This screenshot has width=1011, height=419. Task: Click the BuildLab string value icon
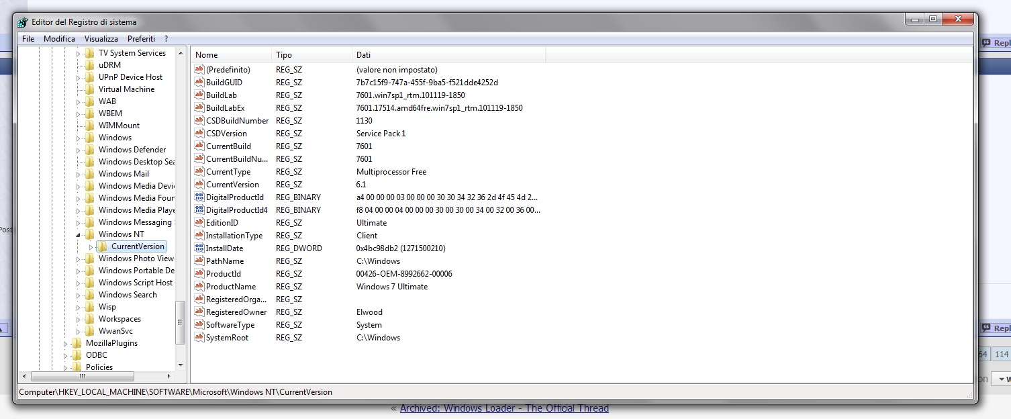199,95
